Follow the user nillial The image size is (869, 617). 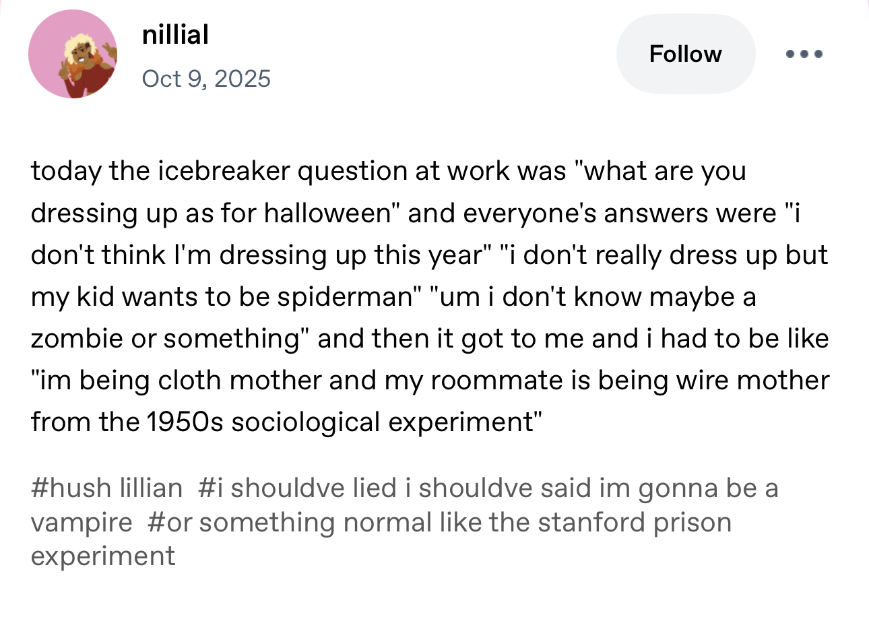pyautogui.click(x=685, y=54)
